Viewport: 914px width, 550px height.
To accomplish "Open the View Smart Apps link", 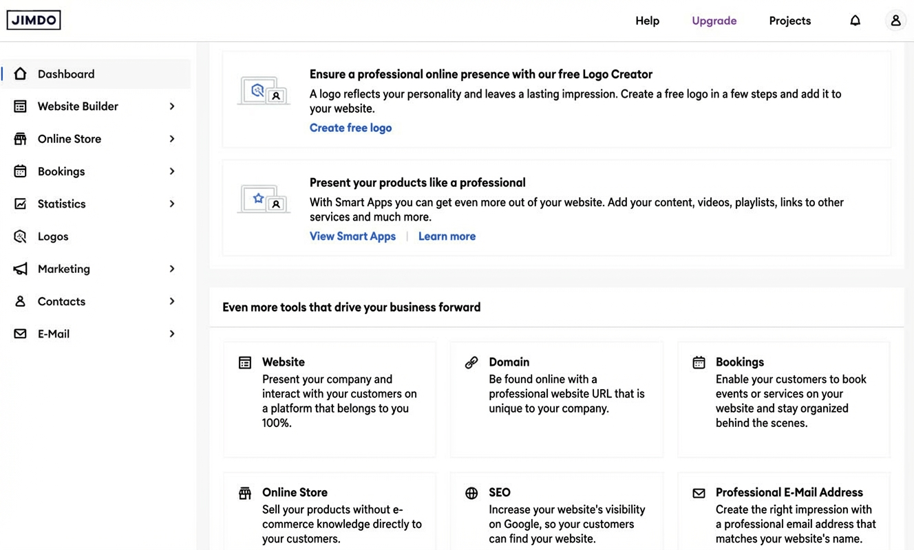I will tap(352, 236).
